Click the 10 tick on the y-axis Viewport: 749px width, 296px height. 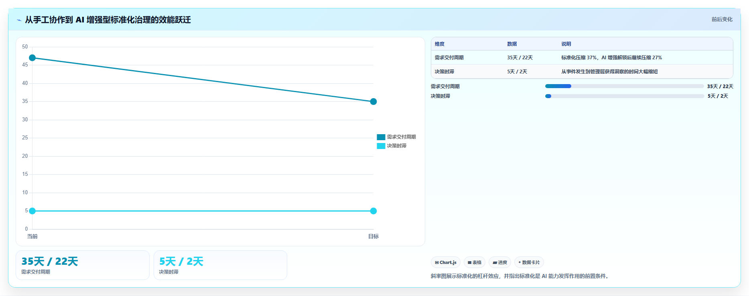pyautogui.click(x=25, y=193)
